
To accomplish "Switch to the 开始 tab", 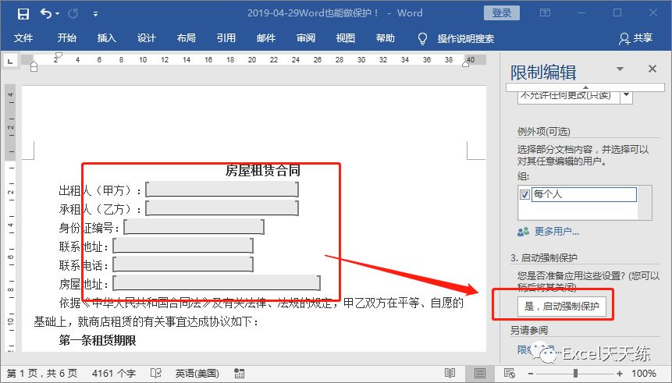I will pos(67,38).
